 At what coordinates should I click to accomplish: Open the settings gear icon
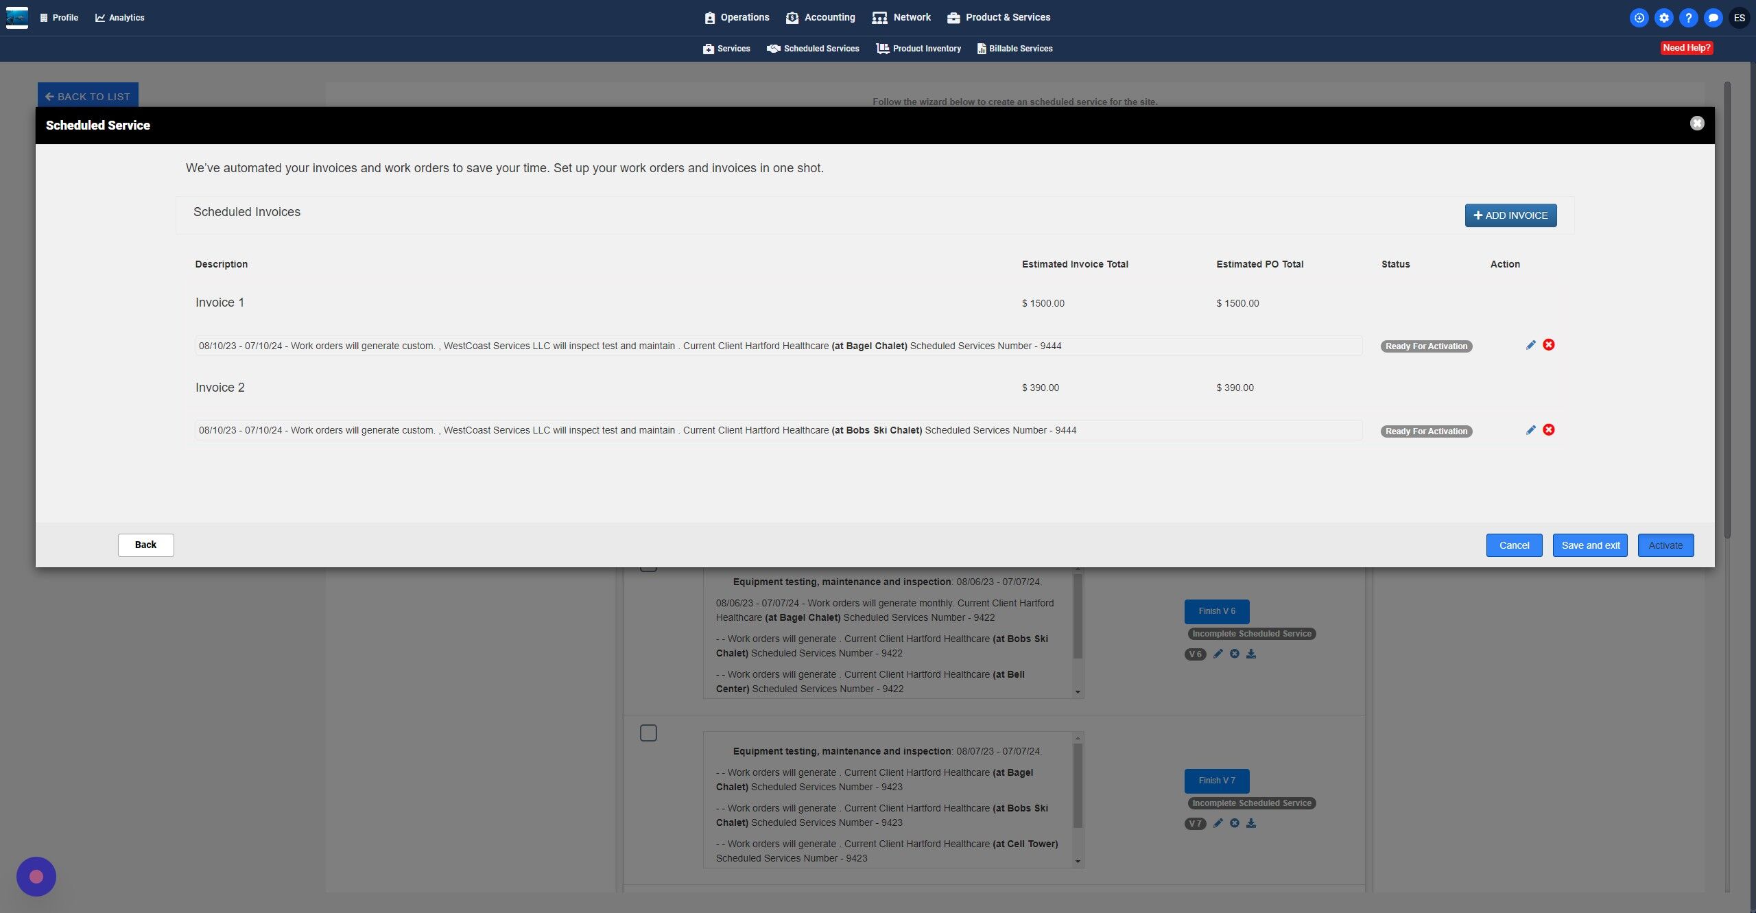click(x=1663, y=18)
